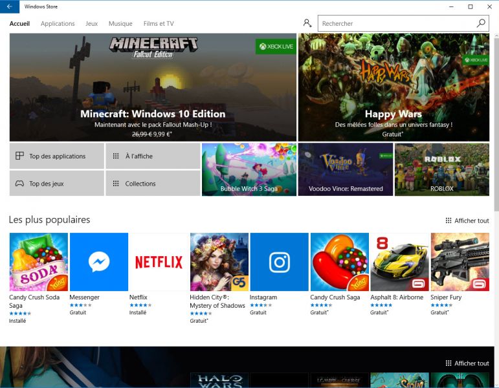The width and height of the screenshot is (499, 388).
Task: Open the Sniper Fury app tile
Action: [x=460, y=262]
